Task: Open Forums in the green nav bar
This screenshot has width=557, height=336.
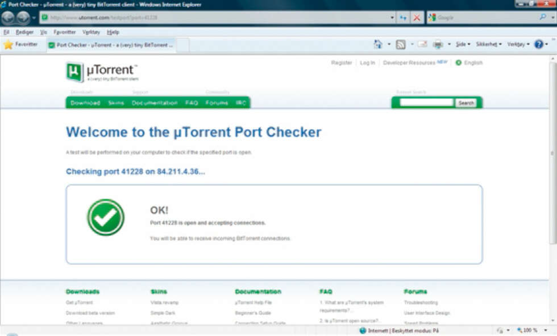Action: point(217,103)
